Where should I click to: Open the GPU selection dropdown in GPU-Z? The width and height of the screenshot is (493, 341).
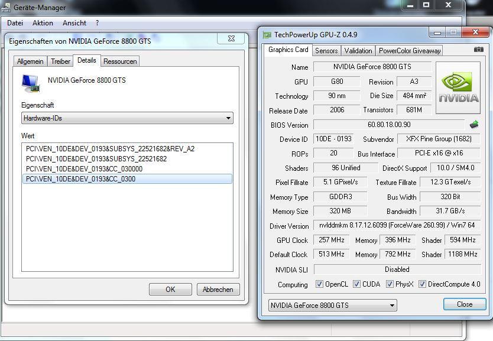tap(332, 305)
